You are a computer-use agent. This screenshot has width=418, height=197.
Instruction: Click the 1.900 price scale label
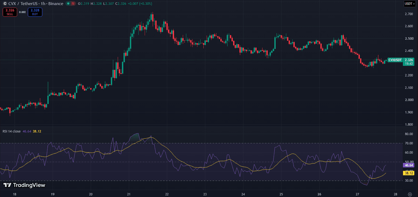(409, 112)
